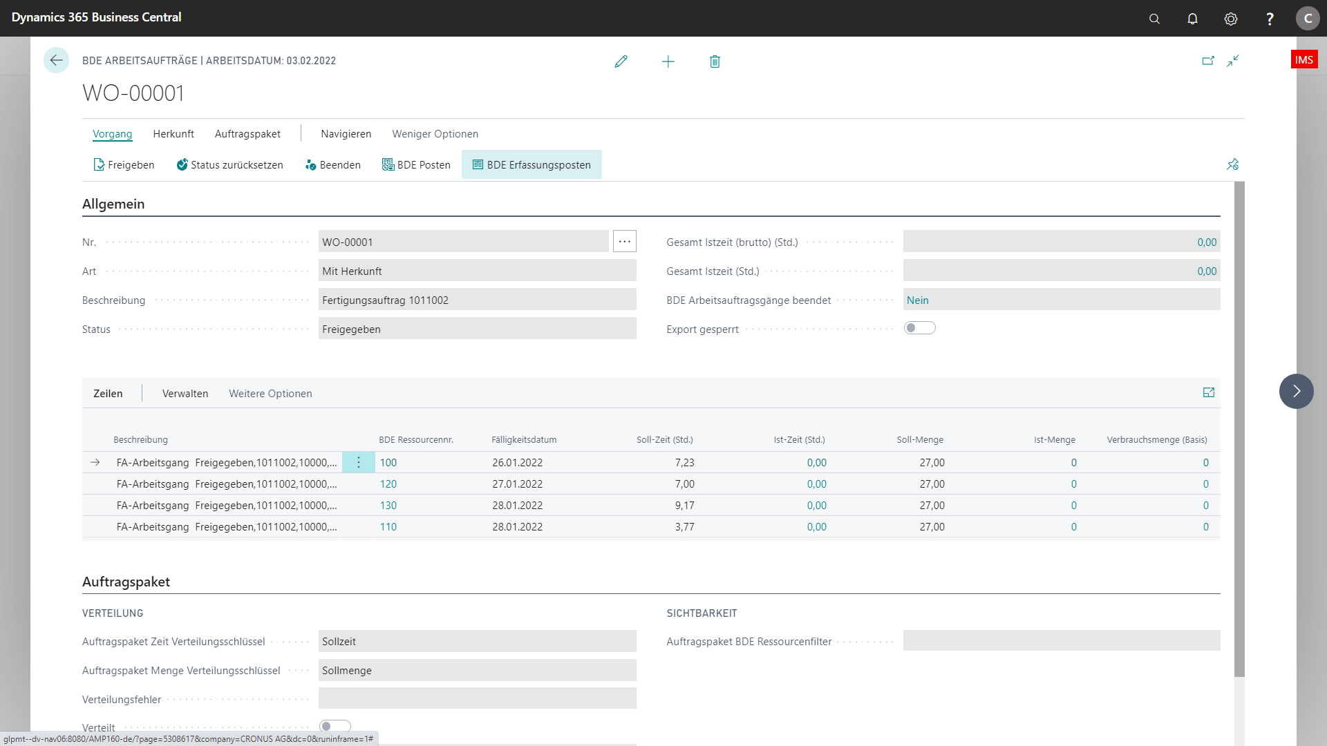Screen dimensions: 1327x746
Task: Show row options for resource 100 line
Action: click(x=359, y=462)
